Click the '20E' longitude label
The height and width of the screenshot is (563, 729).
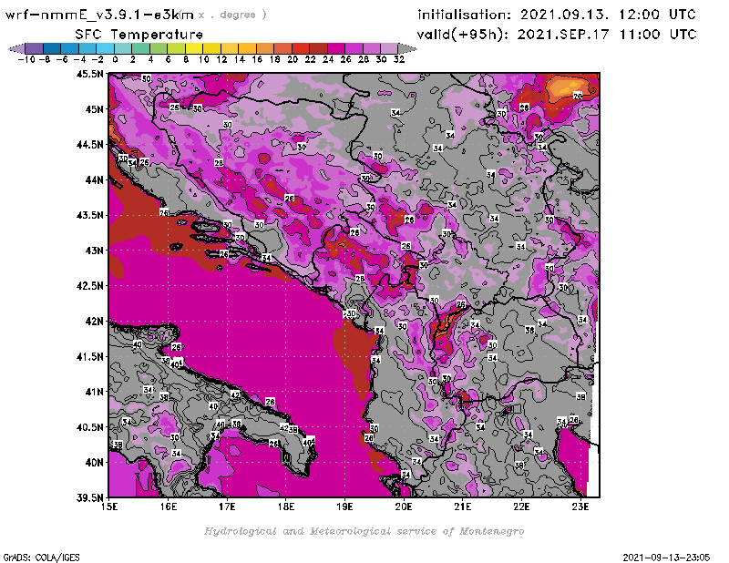click(x=404, y=507)
